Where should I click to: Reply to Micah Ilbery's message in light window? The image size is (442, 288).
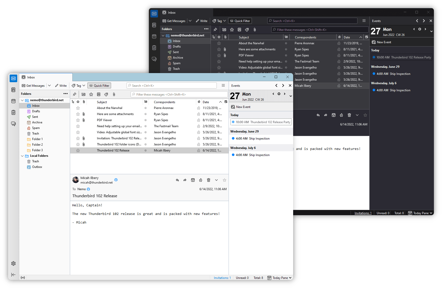pos(177,180)
